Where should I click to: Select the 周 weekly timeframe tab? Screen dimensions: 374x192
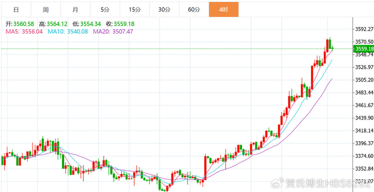point(46,10)
